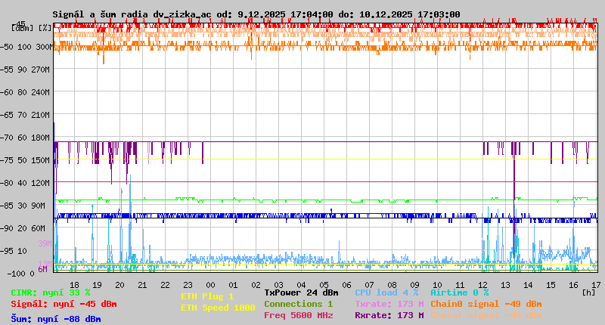Click the pink '13M' rate label
Image resolution: width=605 pixels, height=325 pixels.
pyautogui.click(x=45, y=264)
